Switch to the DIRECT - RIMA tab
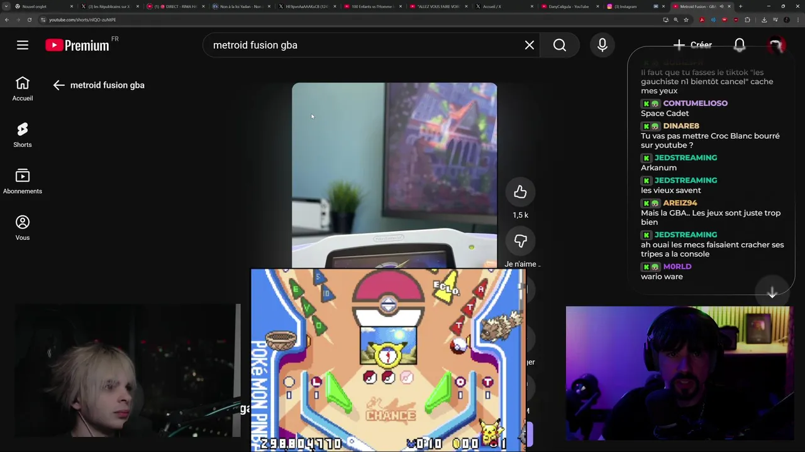Screen dimensions: 805x452 point(175,6)
